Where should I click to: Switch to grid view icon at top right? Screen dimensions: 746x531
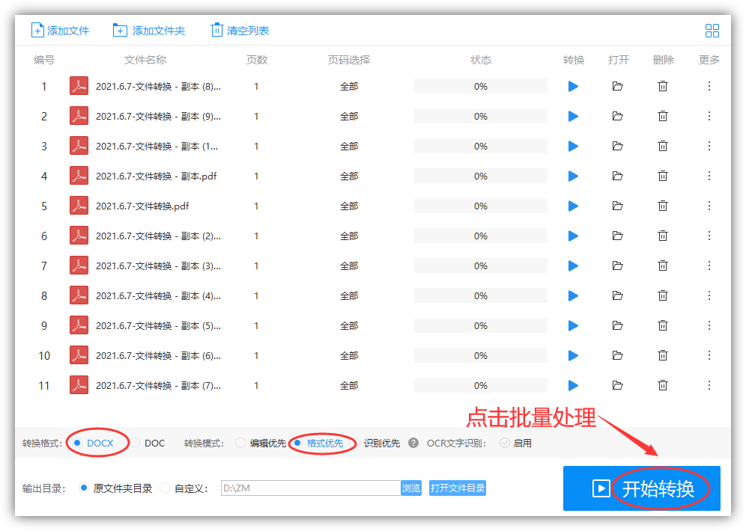712,31
